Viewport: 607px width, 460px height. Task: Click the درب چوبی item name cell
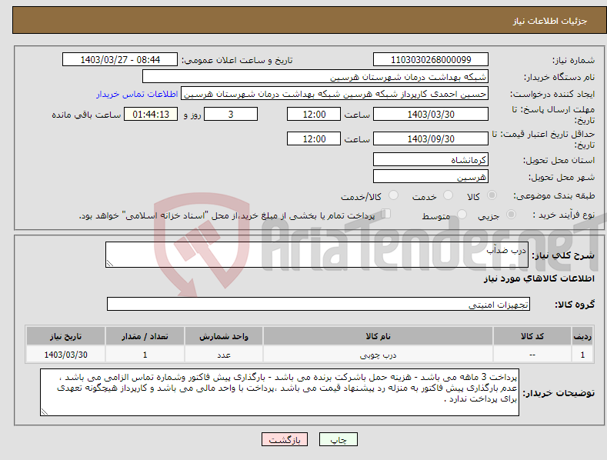click(378, 355)
